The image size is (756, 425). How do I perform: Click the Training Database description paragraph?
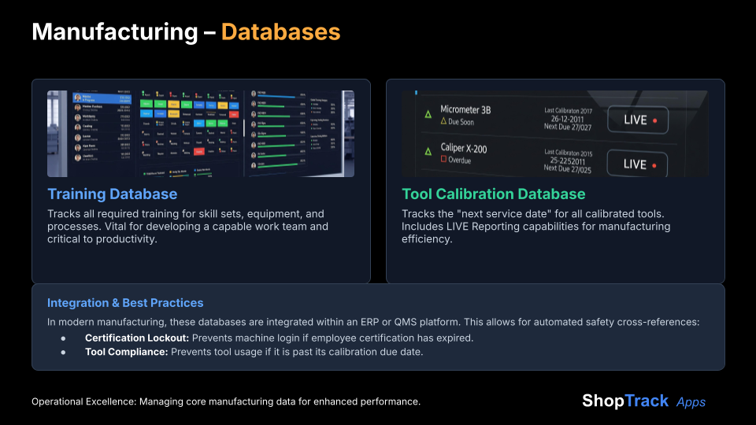187,227
